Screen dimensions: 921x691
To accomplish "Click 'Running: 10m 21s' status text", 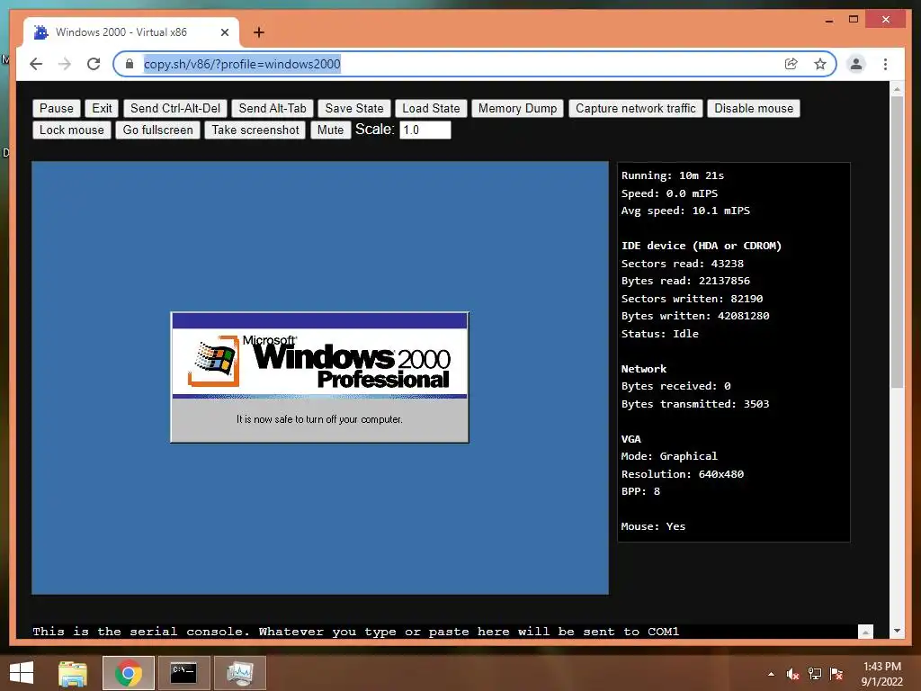I will (x=673, y=175).
